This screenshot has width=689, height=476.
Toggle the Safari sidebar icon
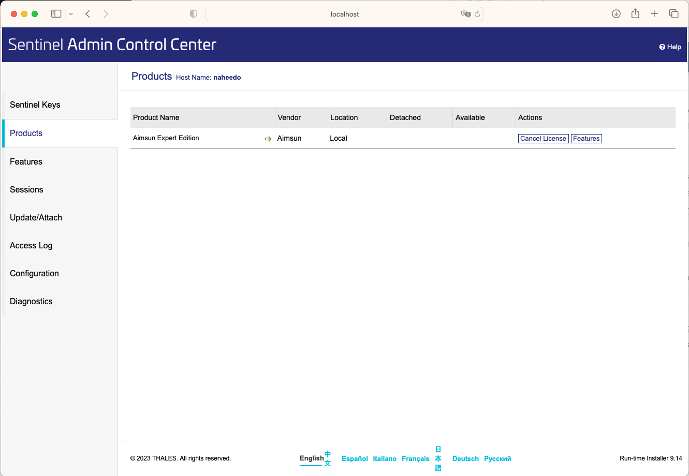point(56,14)
